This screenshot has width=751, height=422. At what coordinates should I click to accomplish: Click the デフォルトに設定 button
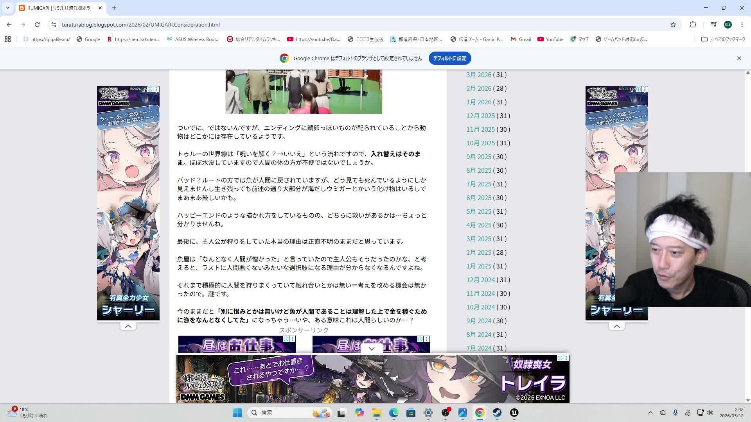tap(450, 58)
